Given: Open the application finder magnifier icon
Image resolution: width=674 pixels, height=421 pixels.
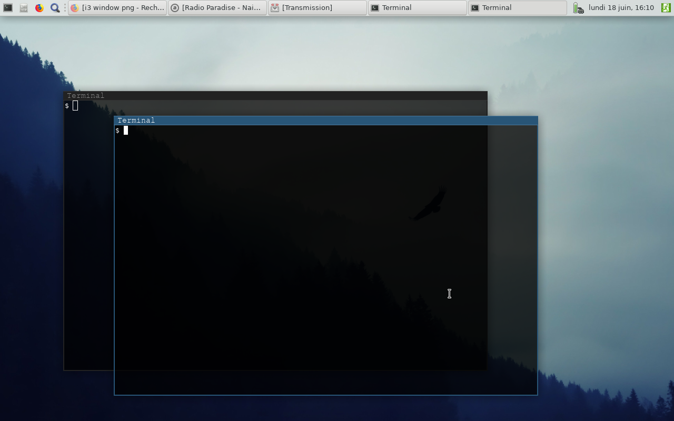Looking at the screenshot, I should click(55, 7).
